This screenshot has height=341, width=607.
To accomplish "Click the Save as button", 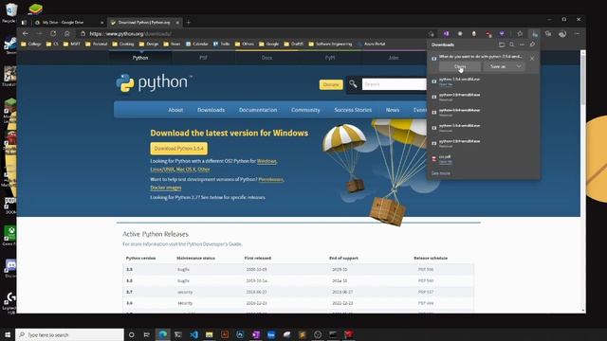I will point(498,66).
